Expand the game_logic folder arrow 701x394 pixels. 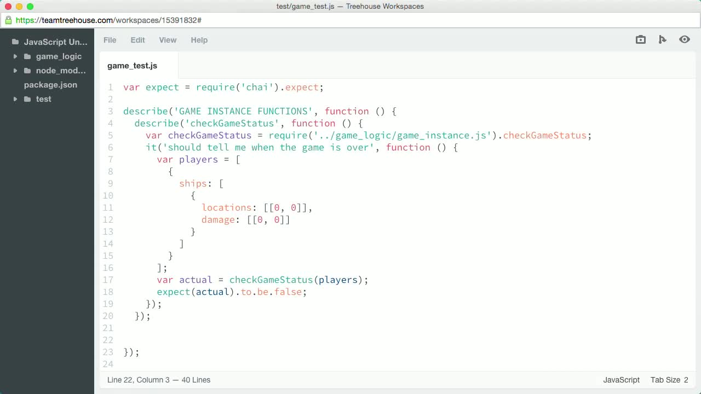pyautogui.click(x=15, y=56)
